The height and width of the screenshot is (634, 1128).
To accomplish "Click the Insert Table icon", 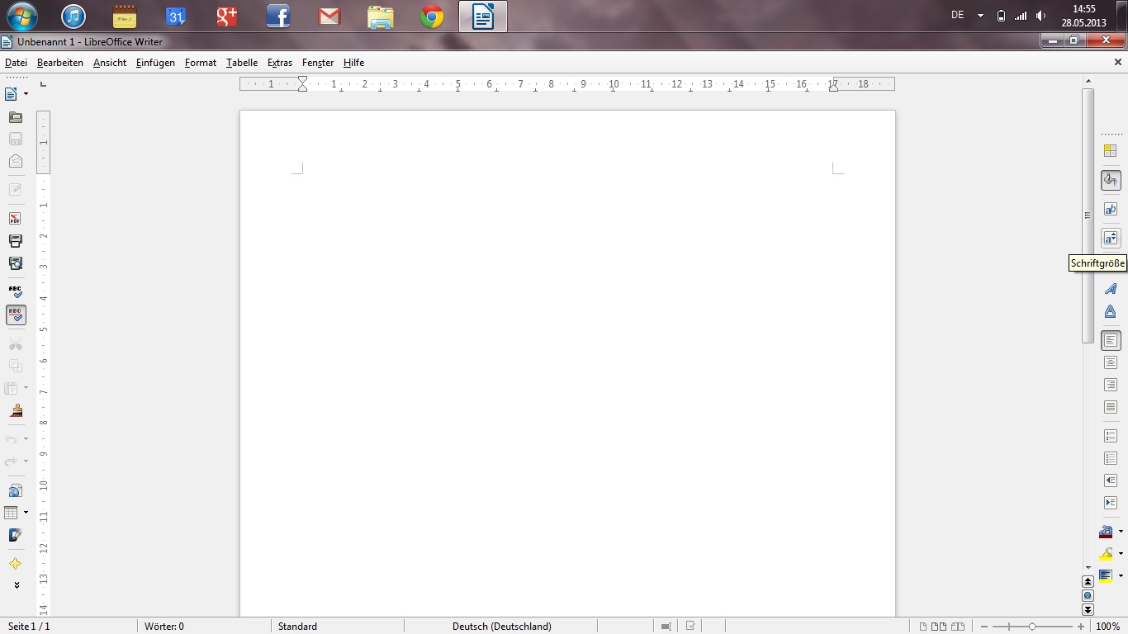I will (12, 513).
